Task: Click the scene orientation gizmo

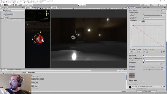Action: [46, 14]
